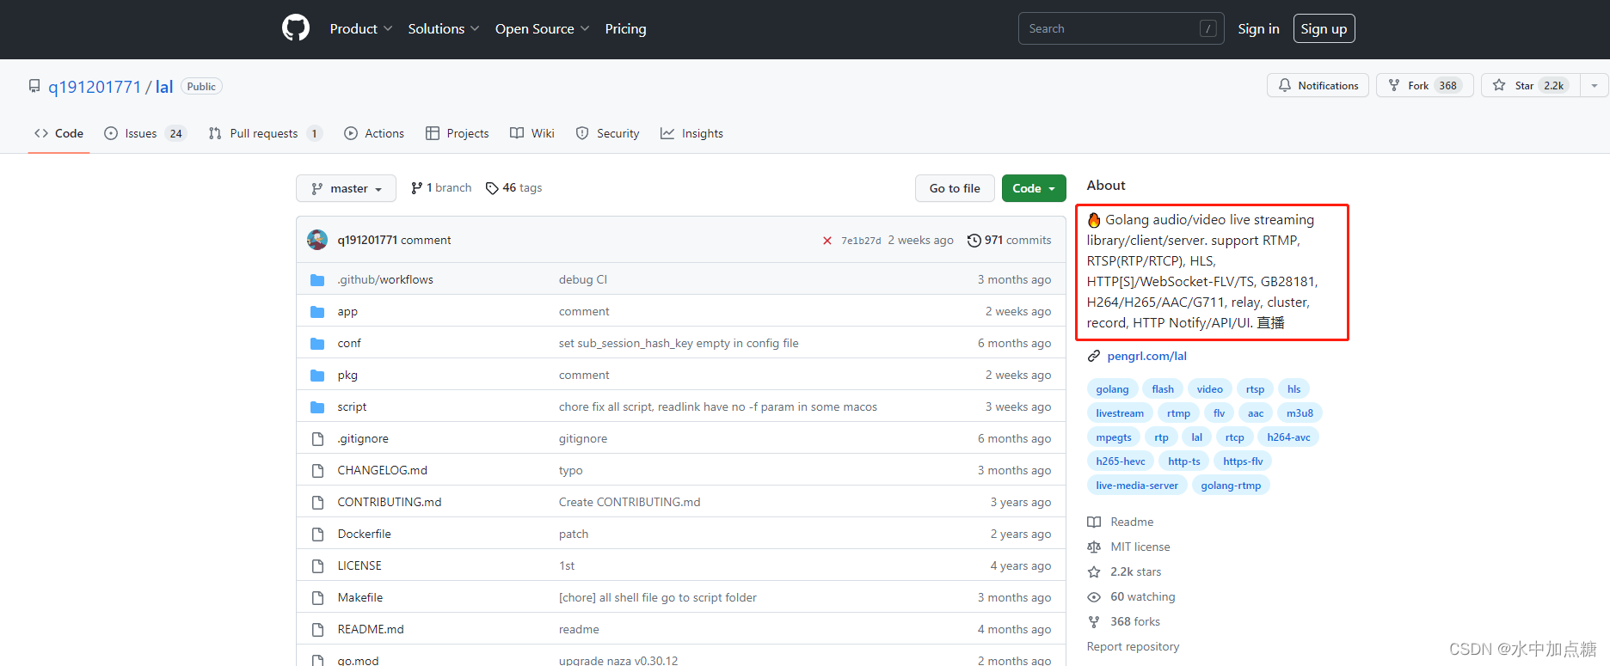Click the pkg folder icon
The width and height of the screenshot is (1610, 666).
(317, 376)
